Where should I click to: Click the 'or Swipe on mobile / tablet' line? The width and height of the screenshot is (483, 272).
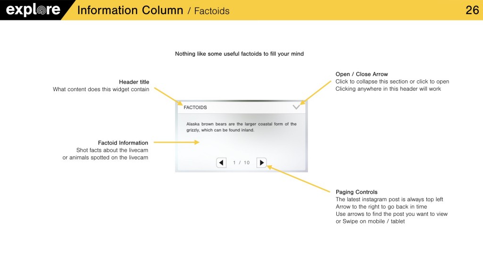(x=370, y=221)
